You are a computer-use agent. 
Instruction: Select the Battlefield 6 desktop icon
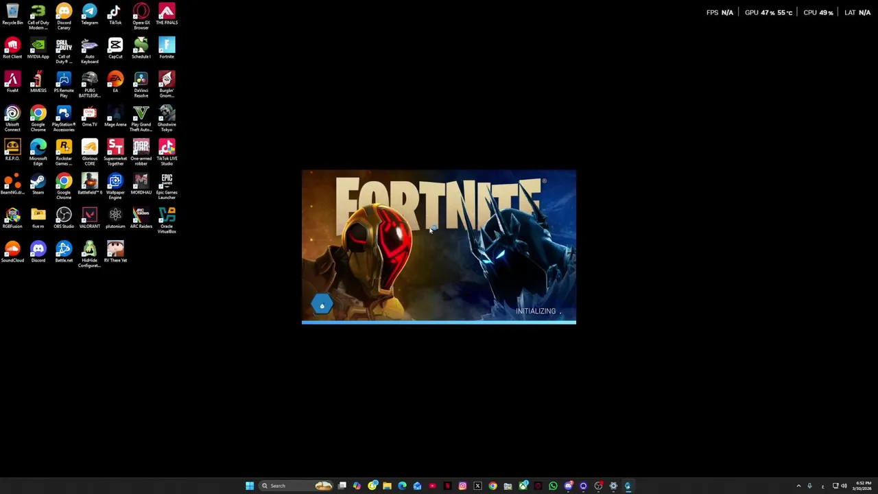[x=89, y=185]
